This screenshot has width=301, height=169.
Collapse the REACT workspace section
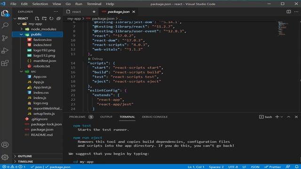point(15,18)
